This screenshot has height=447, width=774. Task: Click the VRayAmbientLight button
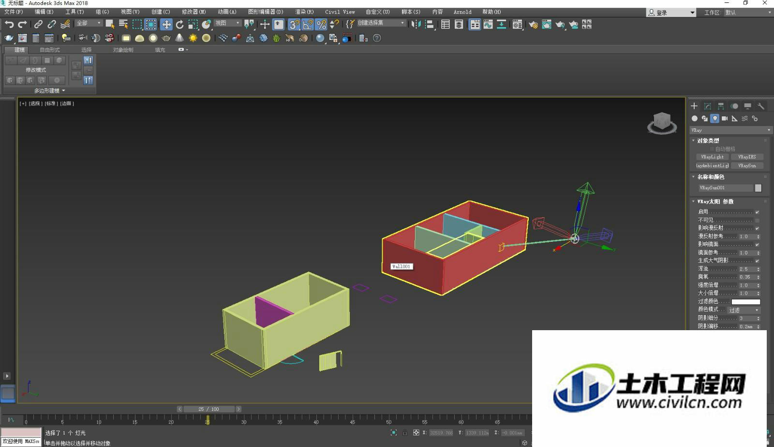pyautogui.click(x=712, y=166)
